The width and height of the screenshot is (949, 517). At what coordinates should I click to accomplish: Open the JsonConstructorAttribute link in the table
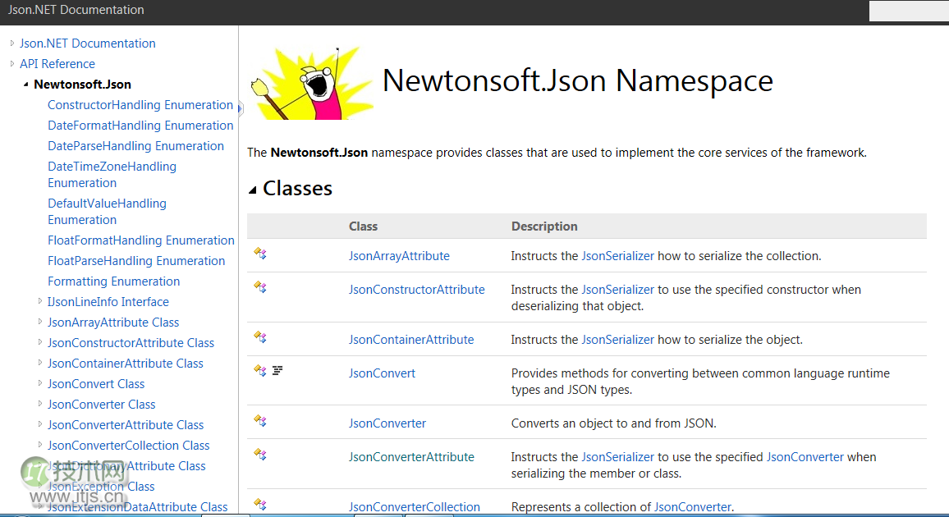coord(416,290)
